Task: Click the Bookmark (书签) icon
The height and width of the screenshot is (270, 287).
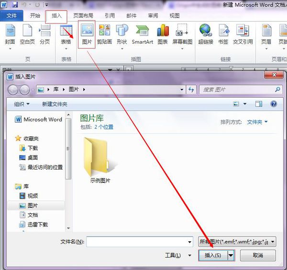Action: point(223,30)
